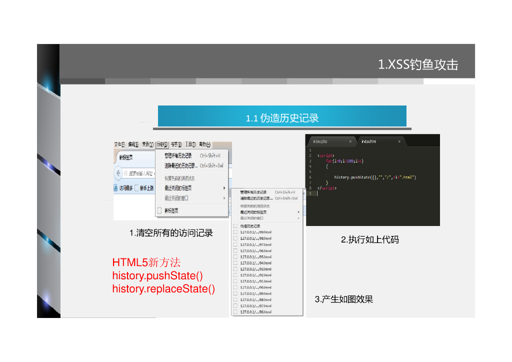This screenshot has width=512, height=362.
Task: Click the red history.replaceState() text
Action: pos(163,289)
